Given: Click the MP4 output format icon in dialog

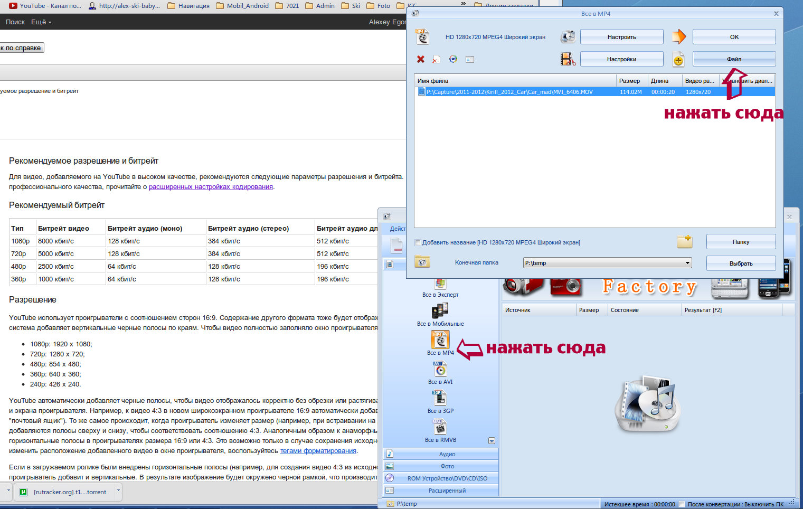Looking at the screenshot, I should 422,36.
